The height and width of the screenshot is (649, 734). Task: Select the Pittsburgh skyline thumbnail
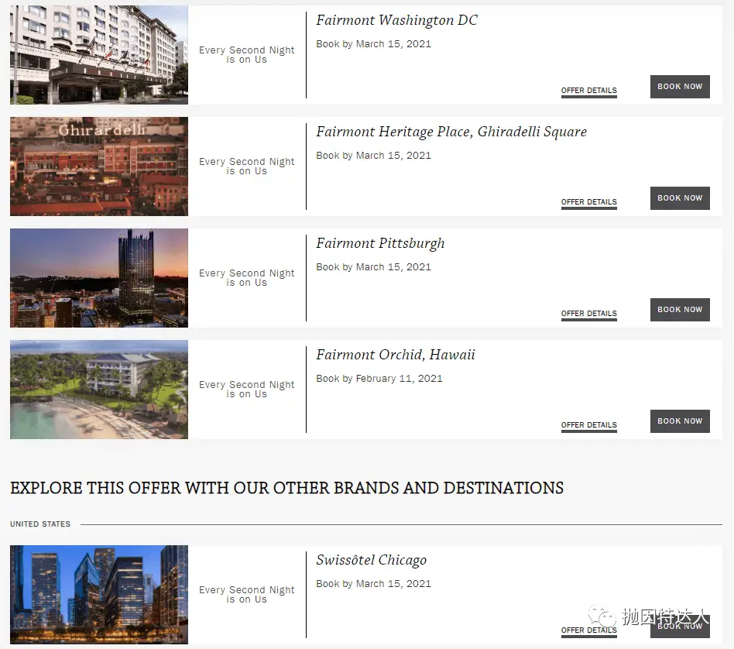point(99,278)
